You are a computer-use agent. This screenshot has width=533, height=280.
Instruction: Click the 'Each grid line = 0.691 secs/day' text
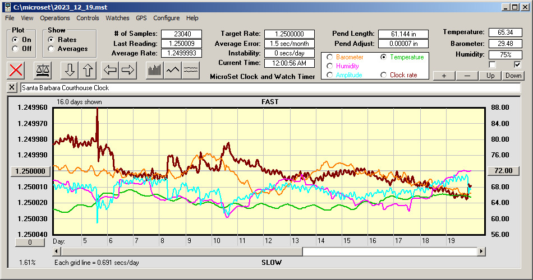click(x=97, y=263)
